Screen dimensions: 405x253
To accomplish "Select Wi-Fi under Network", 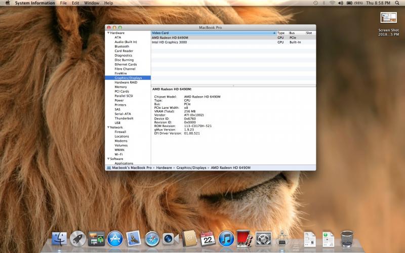I will coord(118,154).
